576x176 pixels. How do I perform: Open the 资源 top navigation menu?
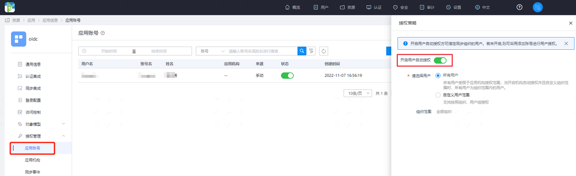pyautogui.click(x=348, y=7)
